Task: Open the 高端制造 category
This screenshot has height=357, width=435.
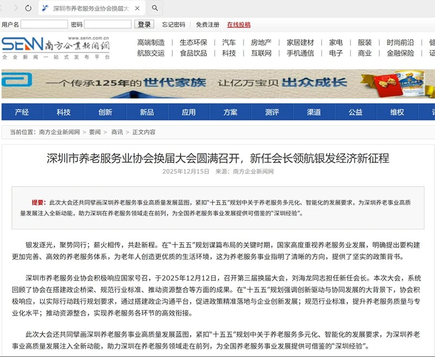Action: click(x=151, y=42)
